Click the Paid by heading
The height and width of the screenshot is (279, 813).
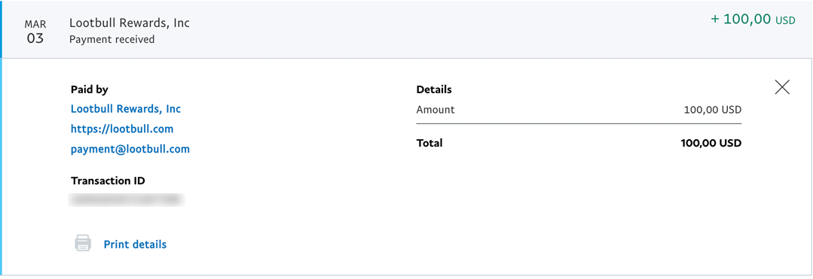(89, 89)
